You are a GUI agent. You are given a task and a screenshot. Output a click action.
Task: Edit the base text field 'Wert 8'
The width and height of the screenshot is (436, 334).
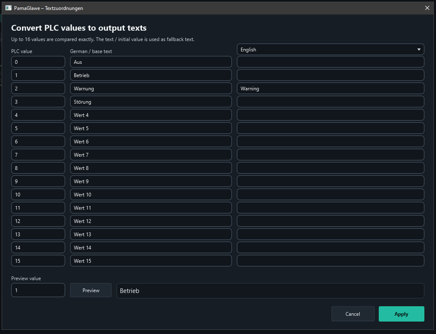pos(151,168)
